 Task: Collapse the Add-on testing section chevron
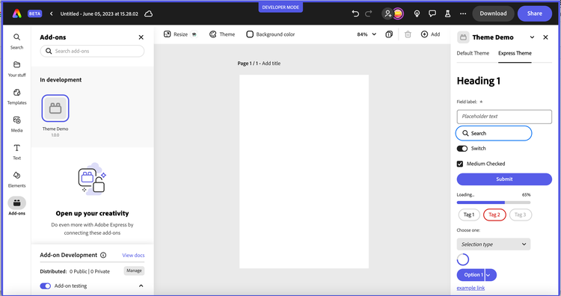(x=141, y=286)
